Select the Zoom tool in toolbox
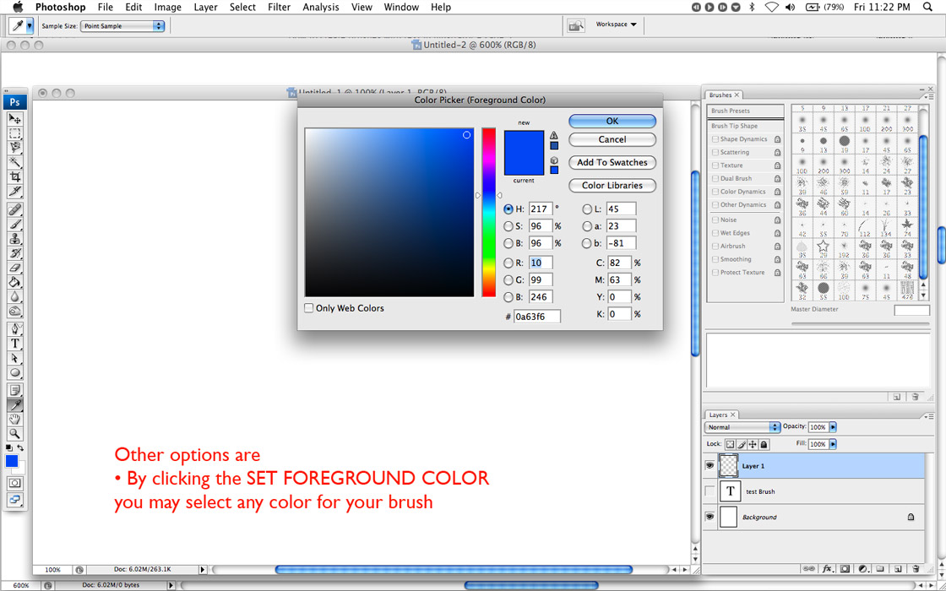 [15, 434]
